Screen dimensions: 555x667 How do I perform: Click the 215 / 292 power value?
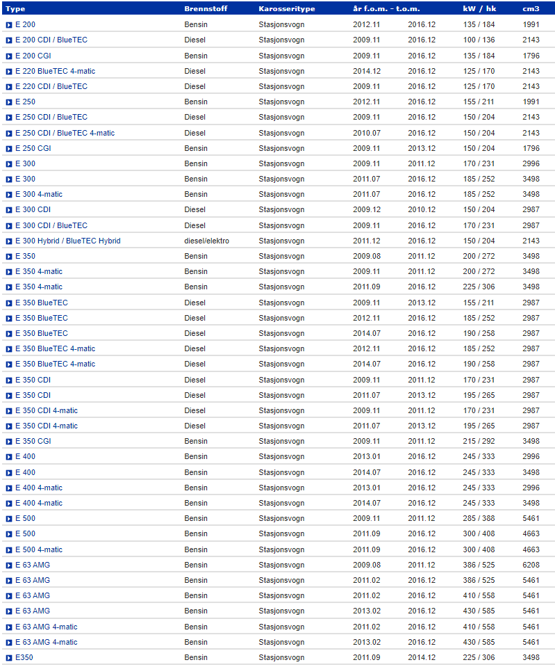point(479,441)
